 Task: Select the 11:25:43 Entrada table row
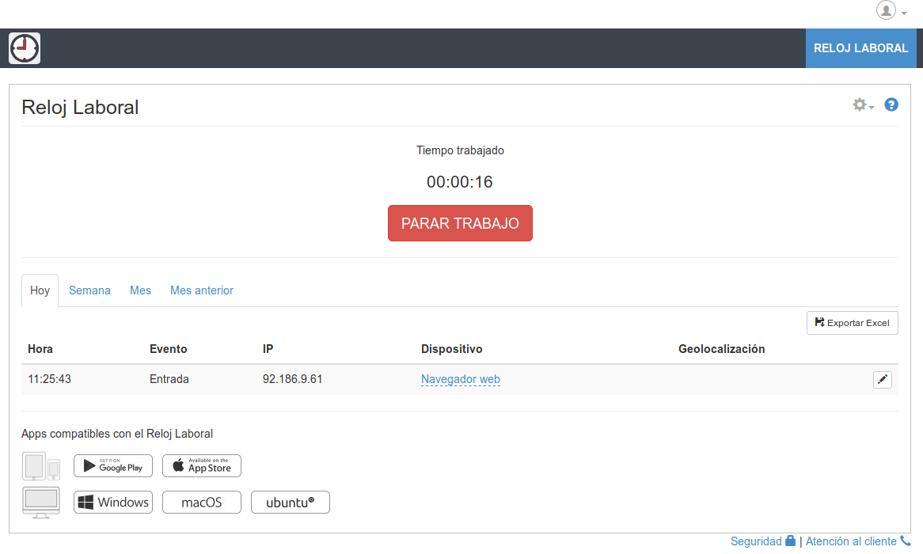coord(317,379)
